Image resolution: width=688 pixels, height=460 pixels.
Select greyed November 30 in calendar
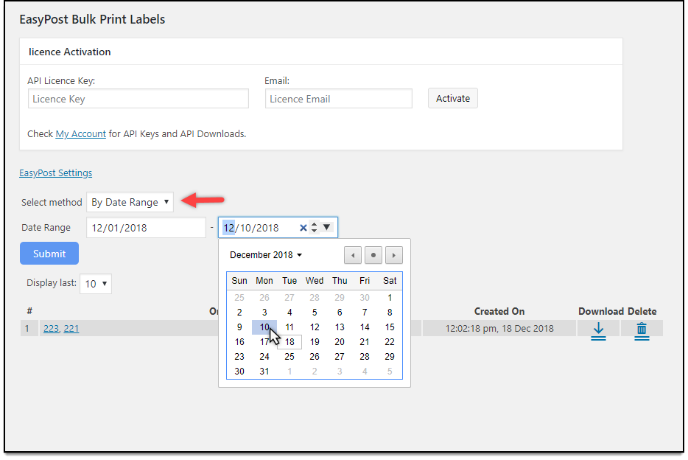(365, 298)
